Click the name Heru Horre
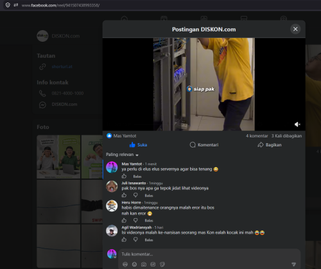The height and width of the screenshot is (269, 321). pyautogui.click(x=131, y=202)
